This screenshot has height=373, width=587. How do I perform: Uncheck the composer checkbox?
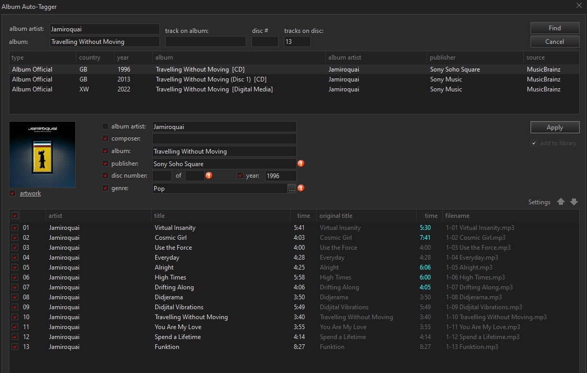coord(106,139)
